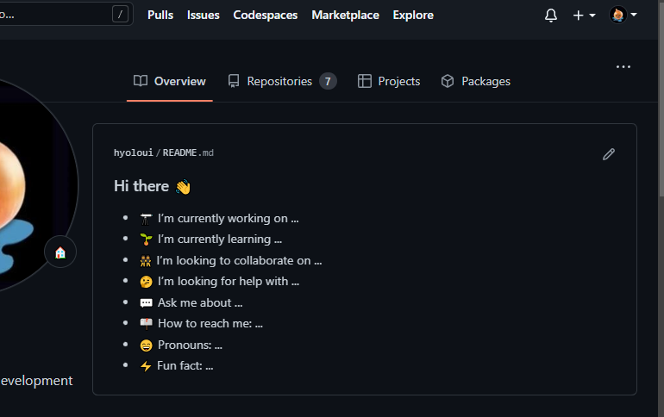The height and width of the screenshot is (417, 664).
Task: Click the waving hand emoji
Action: point(184,186)
